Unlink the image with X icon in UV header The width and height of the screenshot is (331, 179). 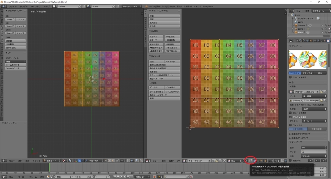point(220,161)
